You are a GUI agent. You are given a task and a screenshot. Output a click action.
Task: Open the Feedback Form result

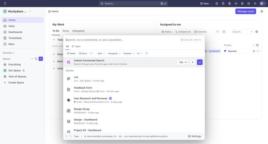tap(134, 89)
